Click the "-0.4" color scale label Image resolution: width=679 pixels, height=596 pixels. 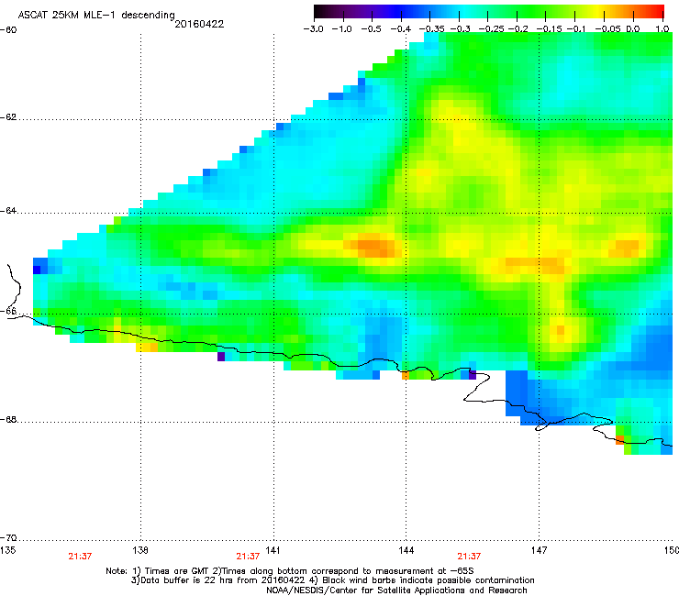(x=401, y=29)
